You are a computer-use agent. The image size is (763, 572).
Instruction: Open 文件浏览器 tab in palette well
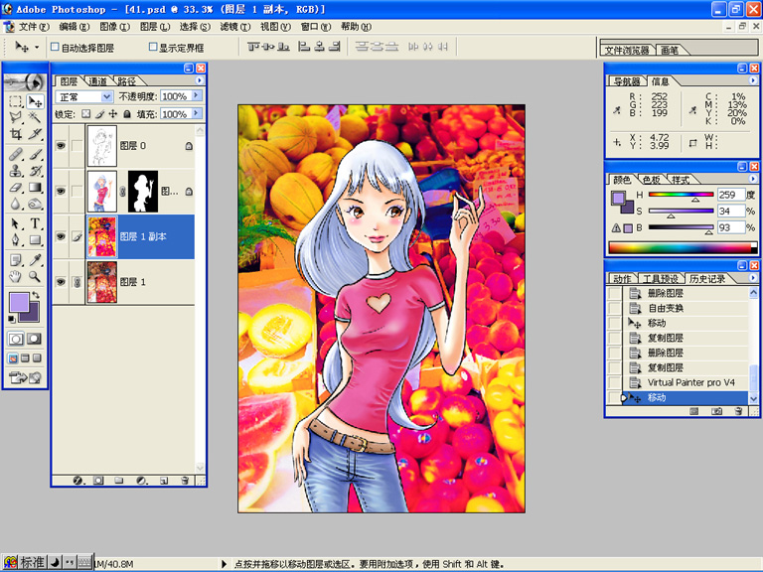click(x=627, y=50)
